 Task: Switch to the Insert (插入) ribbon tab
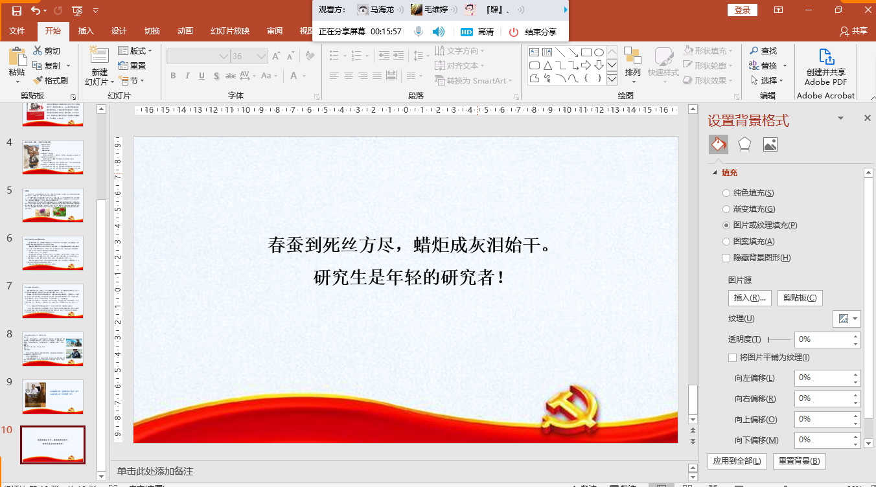(86, 31)
